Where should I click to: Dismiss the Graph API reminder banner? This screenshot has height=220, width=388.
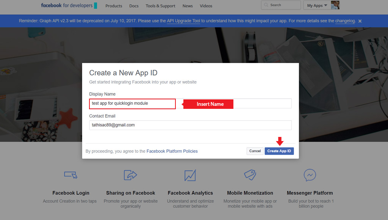[360, 21]
